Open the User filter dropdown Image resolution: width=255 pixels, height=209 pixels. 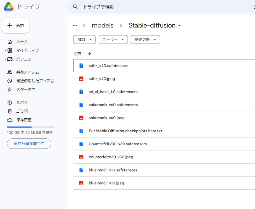pos(113,40)
